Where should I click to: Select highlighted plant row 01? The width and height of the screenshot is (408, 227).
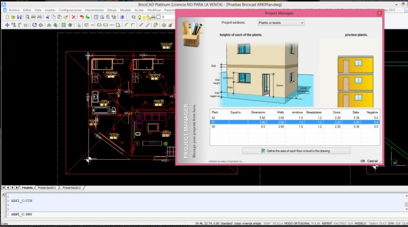coord(295,122)
